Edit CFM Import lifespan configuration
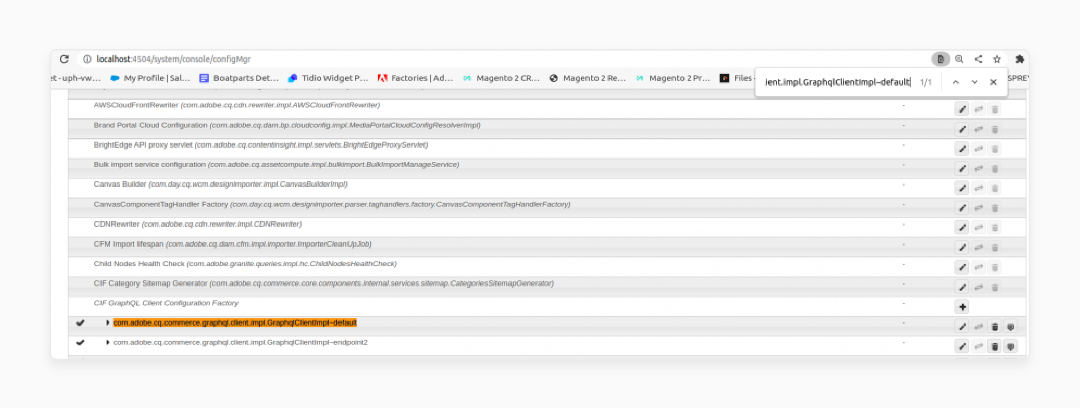The height and width of the screenshot is (408, 1080). coord(962,247)
